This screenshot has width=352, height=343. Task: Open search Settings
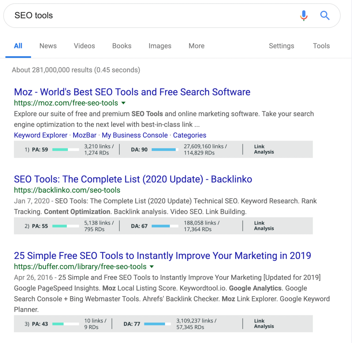click(x=281, y=46)
